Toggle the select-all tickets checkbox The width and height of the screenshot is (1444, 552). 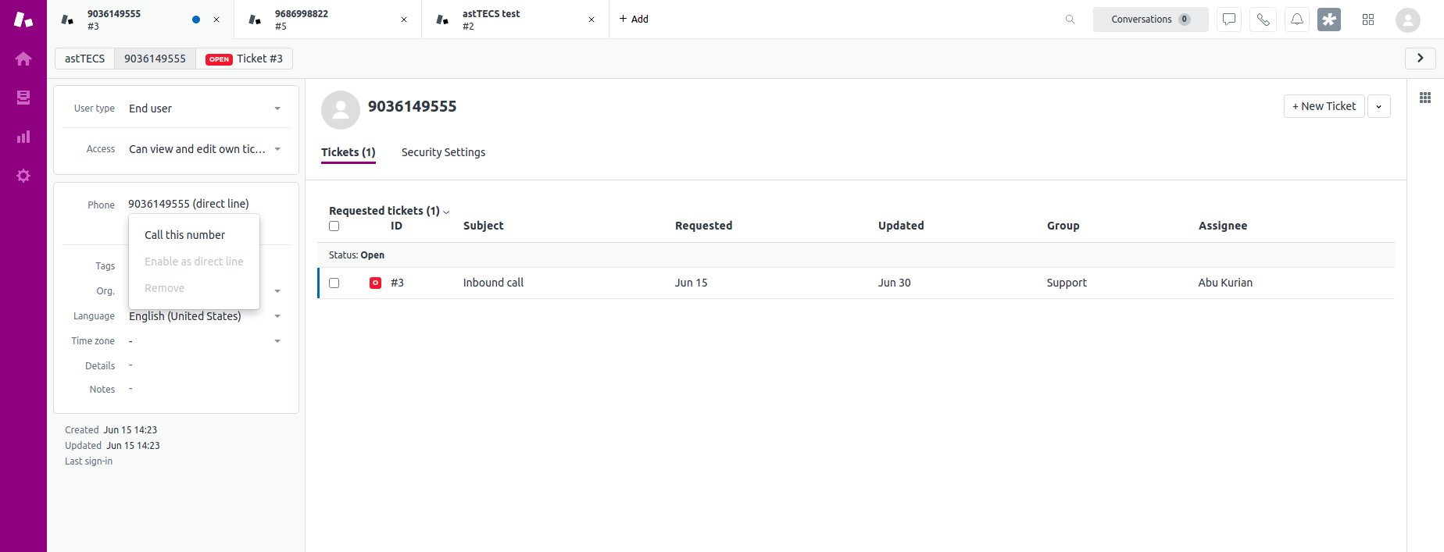pos(334,226)
